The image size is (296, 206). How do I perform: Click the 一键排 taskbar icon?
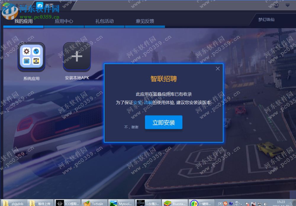point(203,203)
